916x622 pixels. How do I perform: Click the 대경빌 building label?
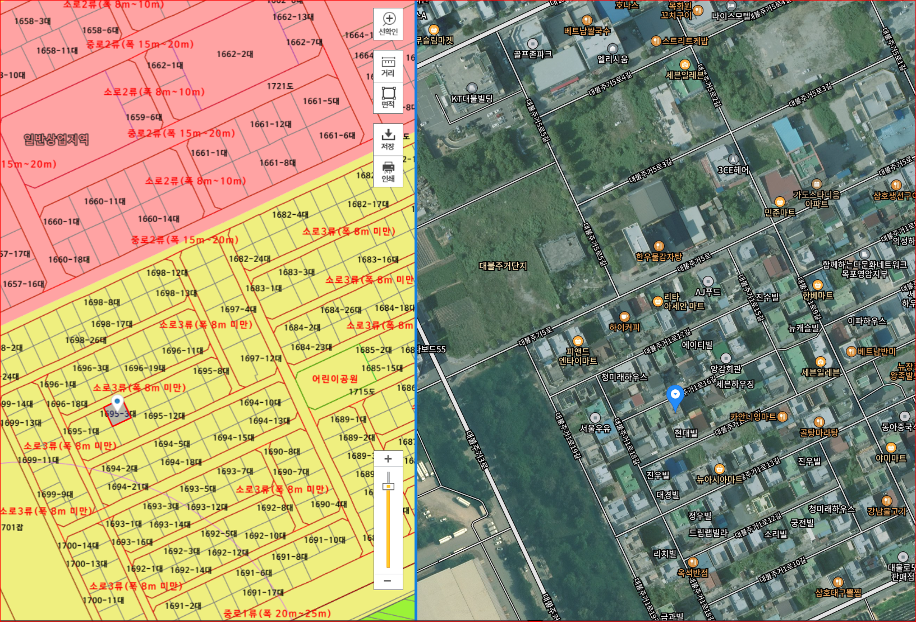click(x=668, y=495)
